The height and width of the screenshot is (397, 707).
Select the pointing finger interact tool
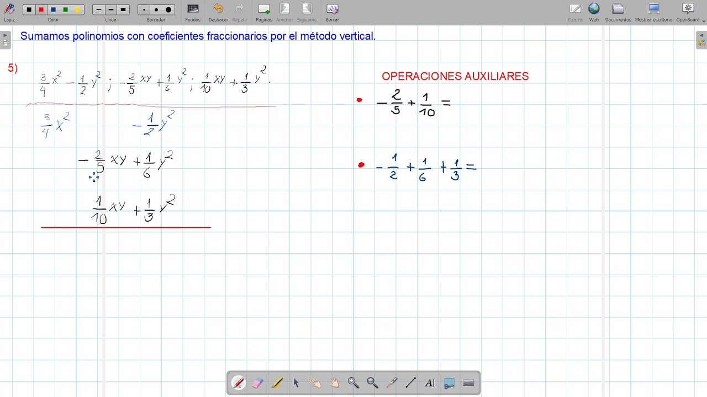pos(315,383)
